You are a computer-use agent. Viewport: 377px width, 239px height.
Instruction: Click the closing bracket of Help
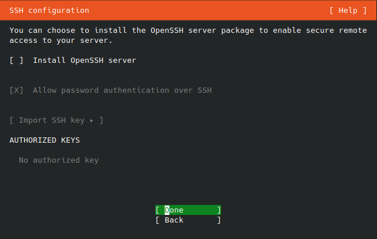pyautogui.click(x=365, y=11)
